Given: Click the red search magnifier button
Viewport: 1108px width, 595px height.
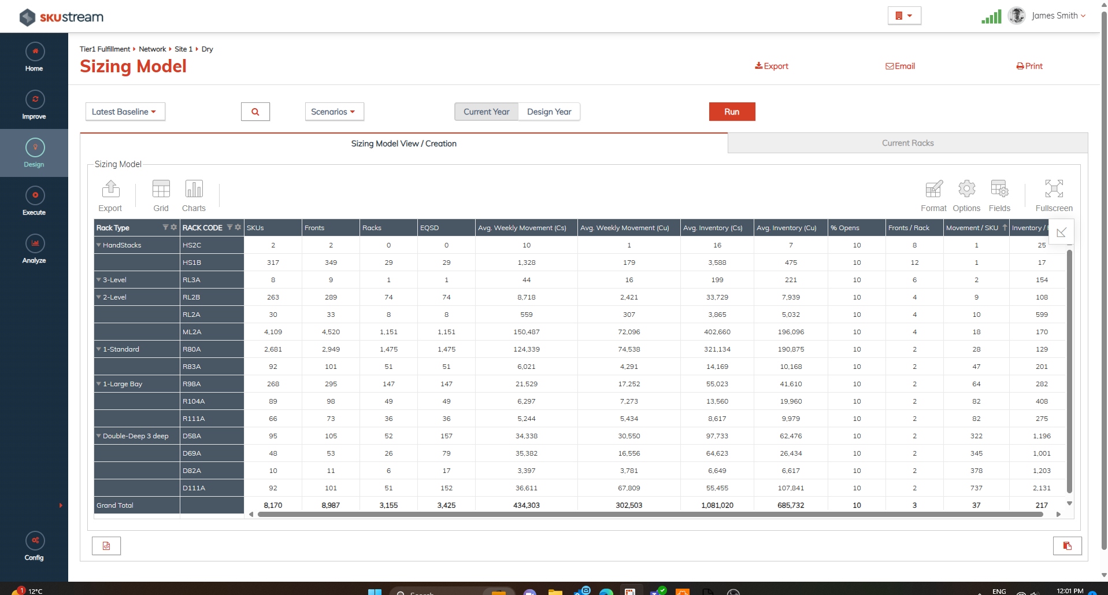Looking at the screenshot, I should click(x=255, y=112).
